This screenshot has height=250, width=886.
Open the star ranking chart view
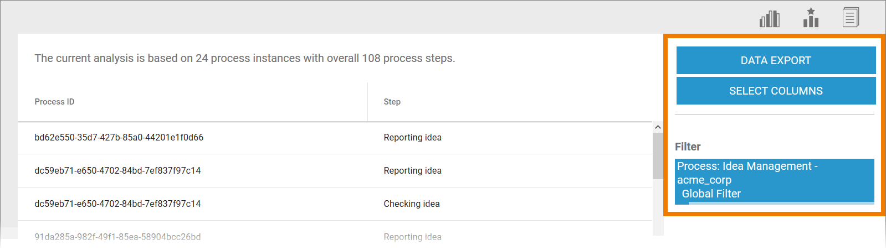click(811, 18)
